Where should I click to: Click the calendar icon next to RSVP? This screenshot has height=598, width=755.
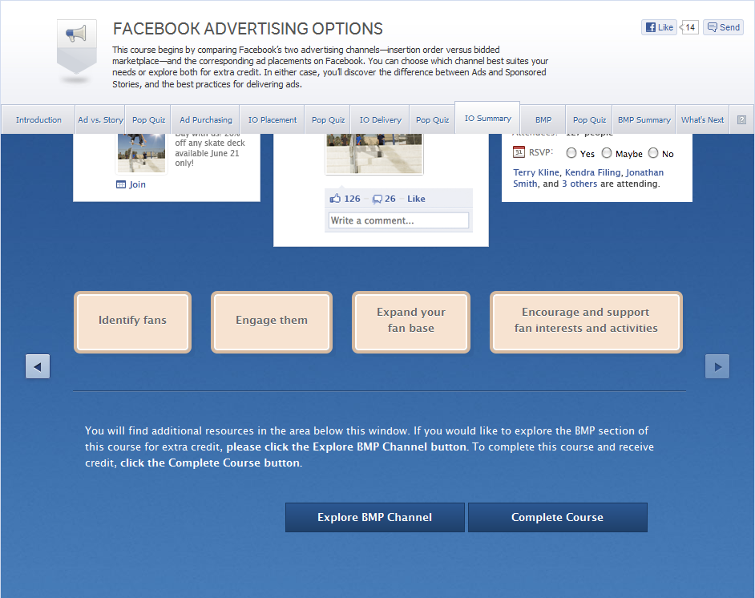(519, 152)
